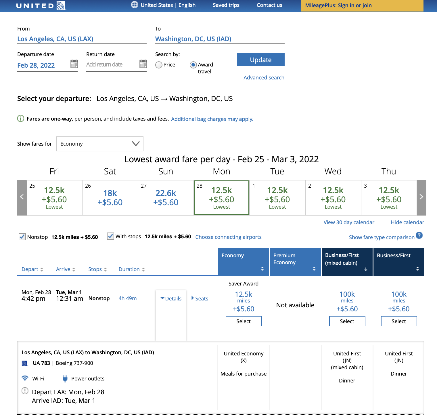
Task: Go to previous week in fare calendar
Action: [x=22, y=197]
